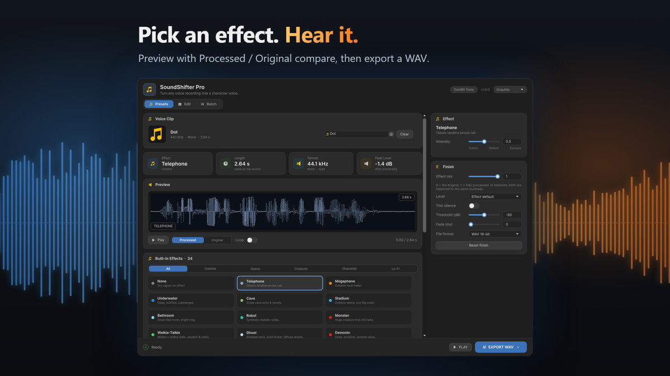Click the green Ready status checkmark icon
This screenshot has height=376, width=670.
pyautogui.click(x=146, y=347)
